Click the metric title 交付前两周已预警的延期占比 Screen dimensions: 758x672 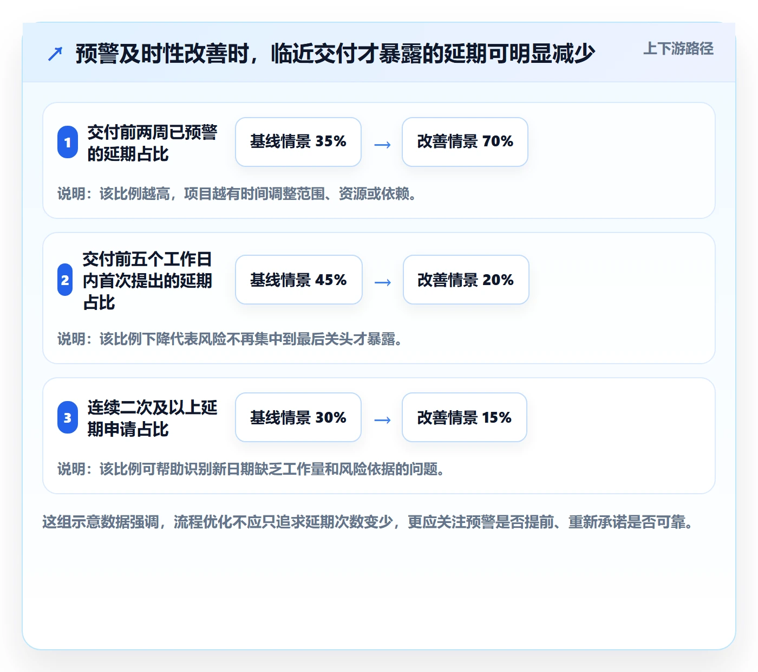pos(152,143)
